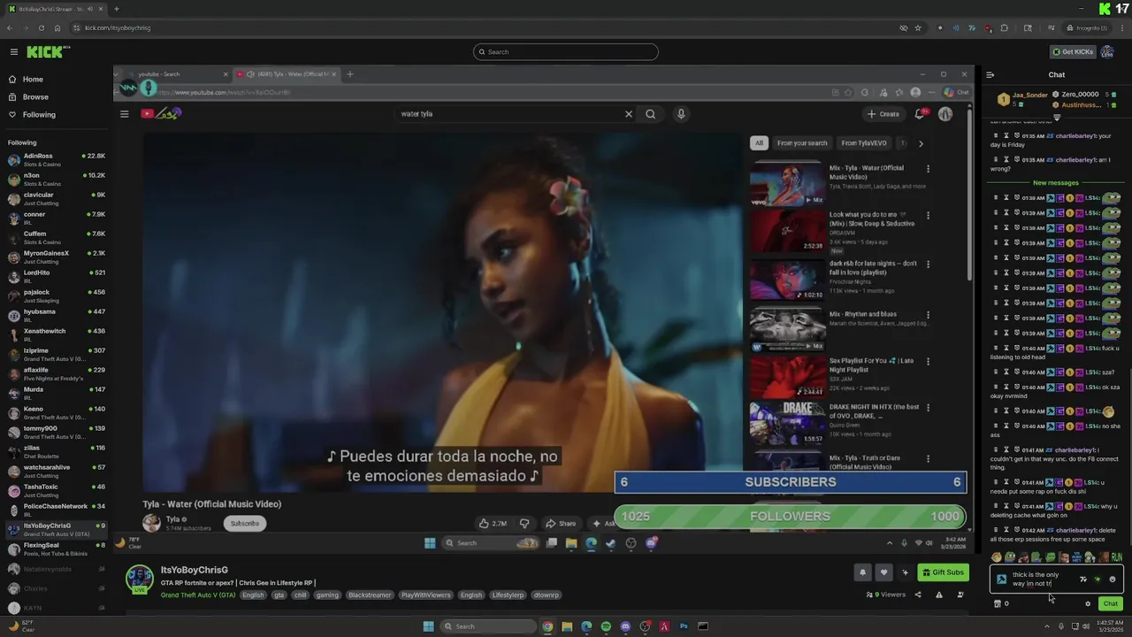Open chat settings gear icon
The height and width of the screenshot is (637, 1132).
tap(1088, 603)
